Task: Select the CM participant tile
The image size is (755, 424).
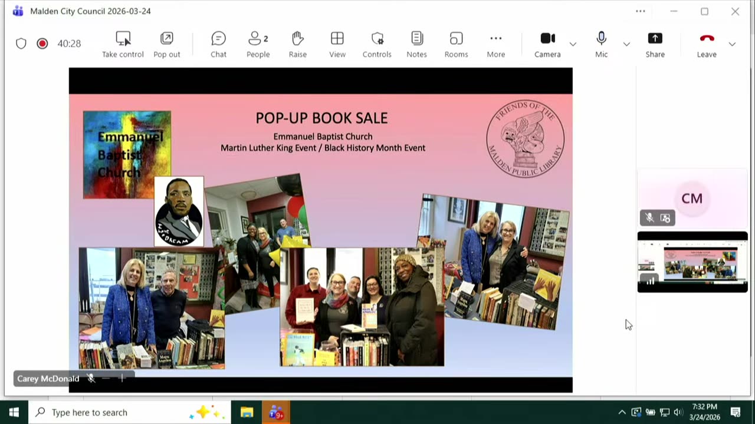Action: click(x=692, y=198)
